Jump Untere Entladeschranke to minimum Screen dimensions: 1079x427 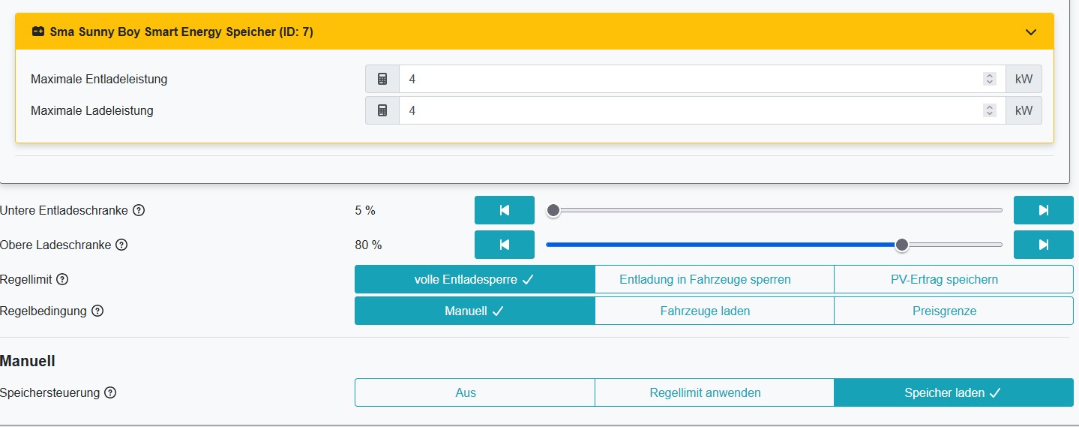(504, 210)
